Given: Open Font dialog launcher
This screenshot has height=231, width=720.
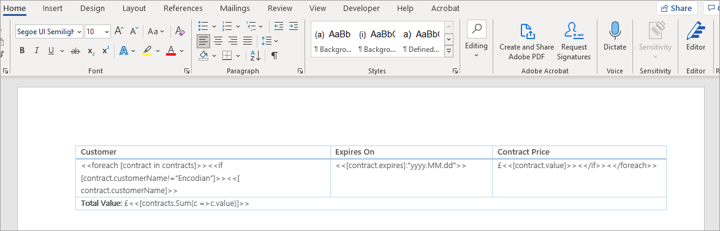Looking at the screenshot, I should coord(187,71).
